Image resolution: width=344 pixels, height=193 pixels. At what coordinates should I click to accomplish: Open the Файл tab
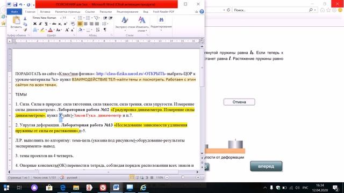click(15, 12)
